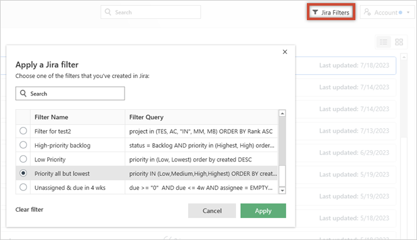Click the 'project in (TES, AC...' query cell

click(201, 131)
